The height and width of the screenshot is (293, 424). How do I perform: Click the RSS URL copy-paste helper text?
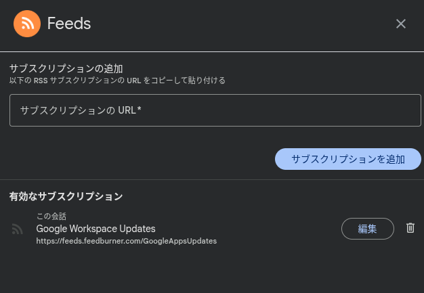point(117,81)
